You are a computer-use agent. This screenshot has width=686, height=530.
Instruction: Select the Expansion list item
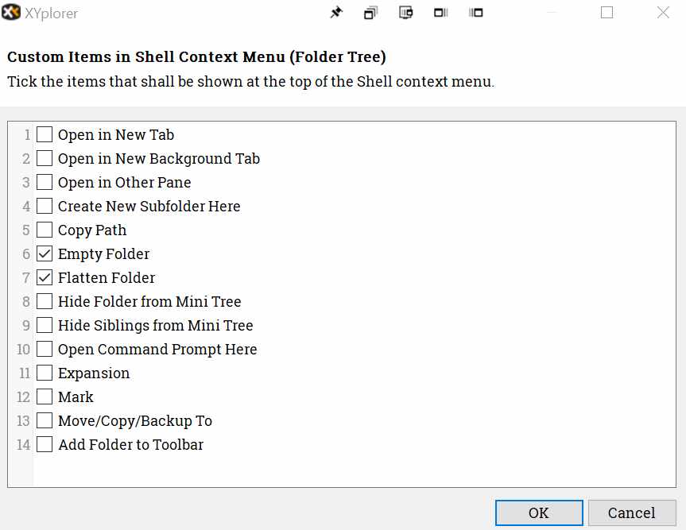click(94, 373)
